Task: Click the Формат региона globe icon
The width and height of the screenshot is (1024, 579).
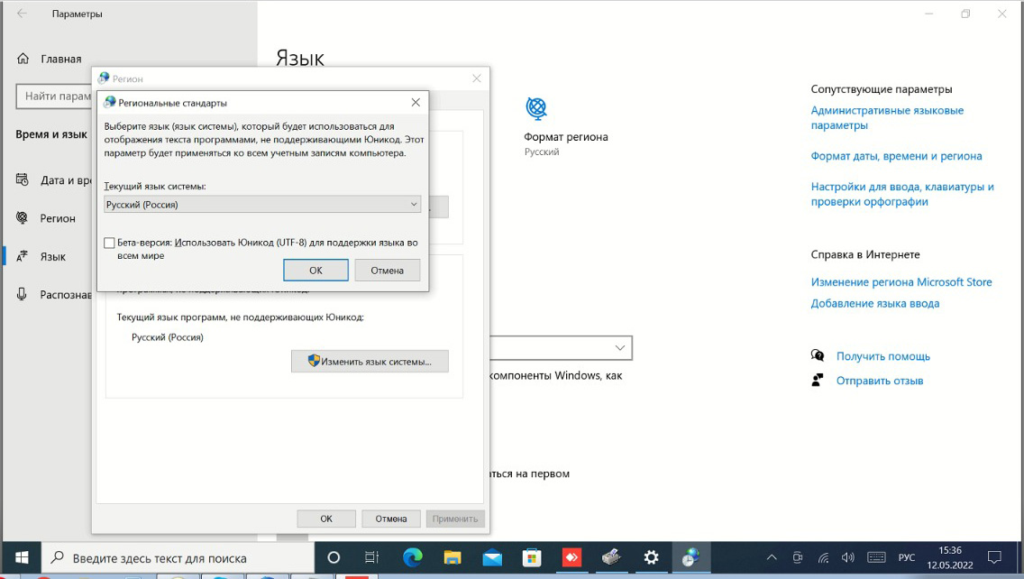Action: (x=536, y=109)
